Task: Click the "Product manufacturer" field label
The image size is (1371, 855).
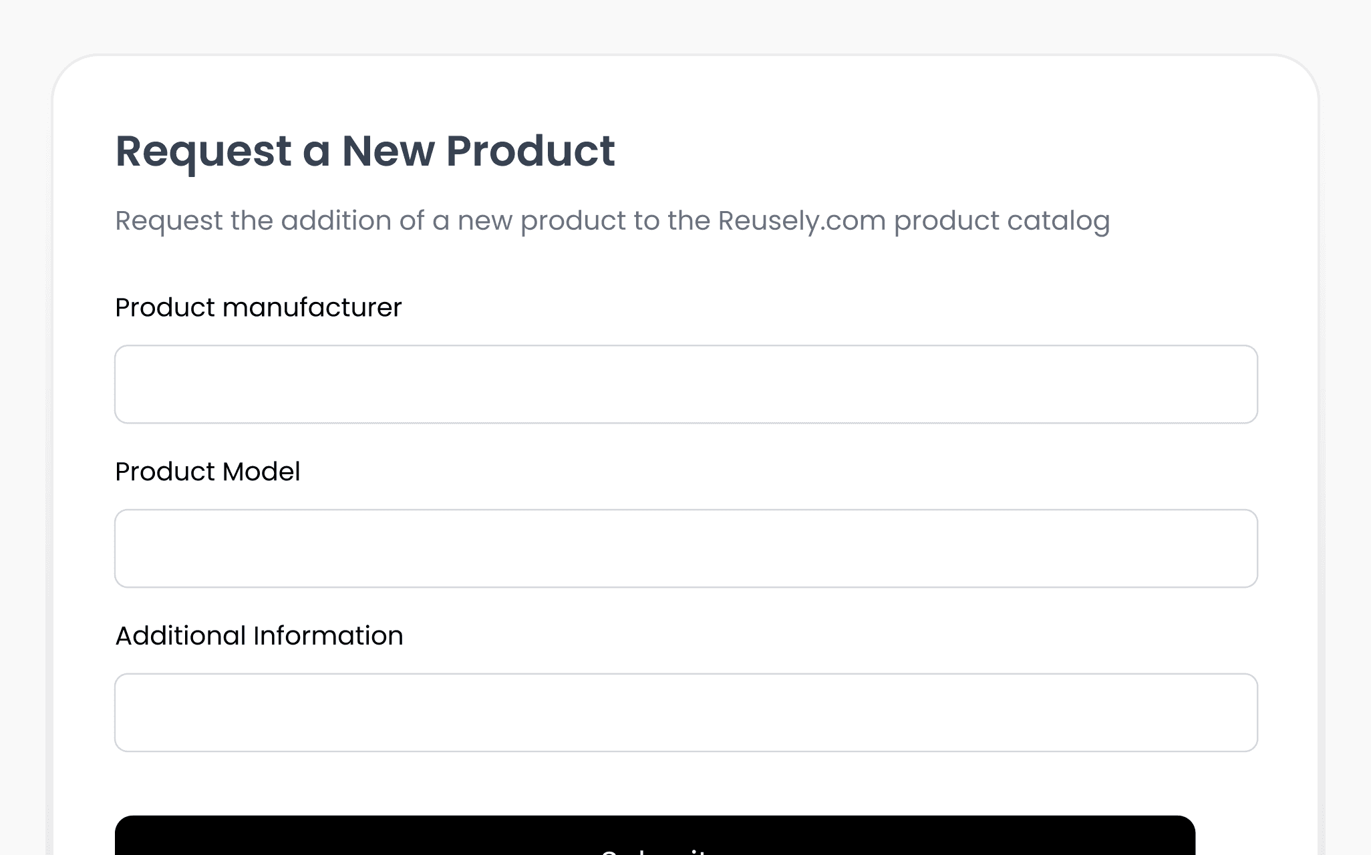Action: [259, 308]
